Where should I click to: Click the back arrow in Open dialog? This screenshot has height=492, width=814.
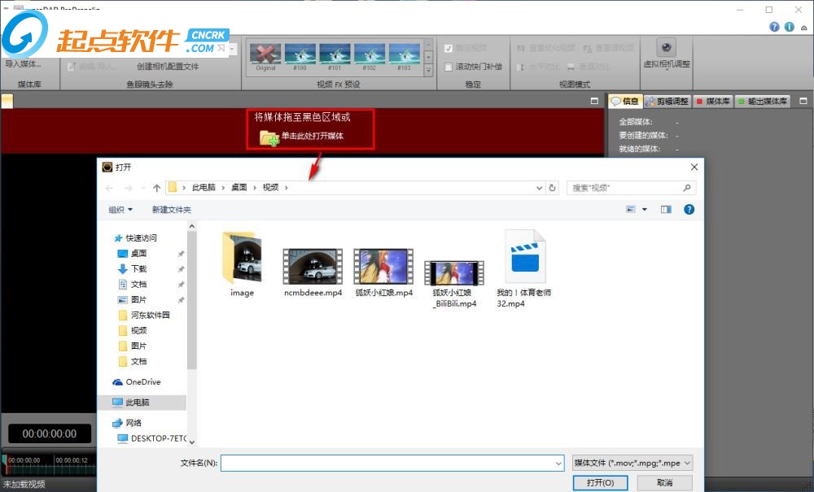click(109, 188)
